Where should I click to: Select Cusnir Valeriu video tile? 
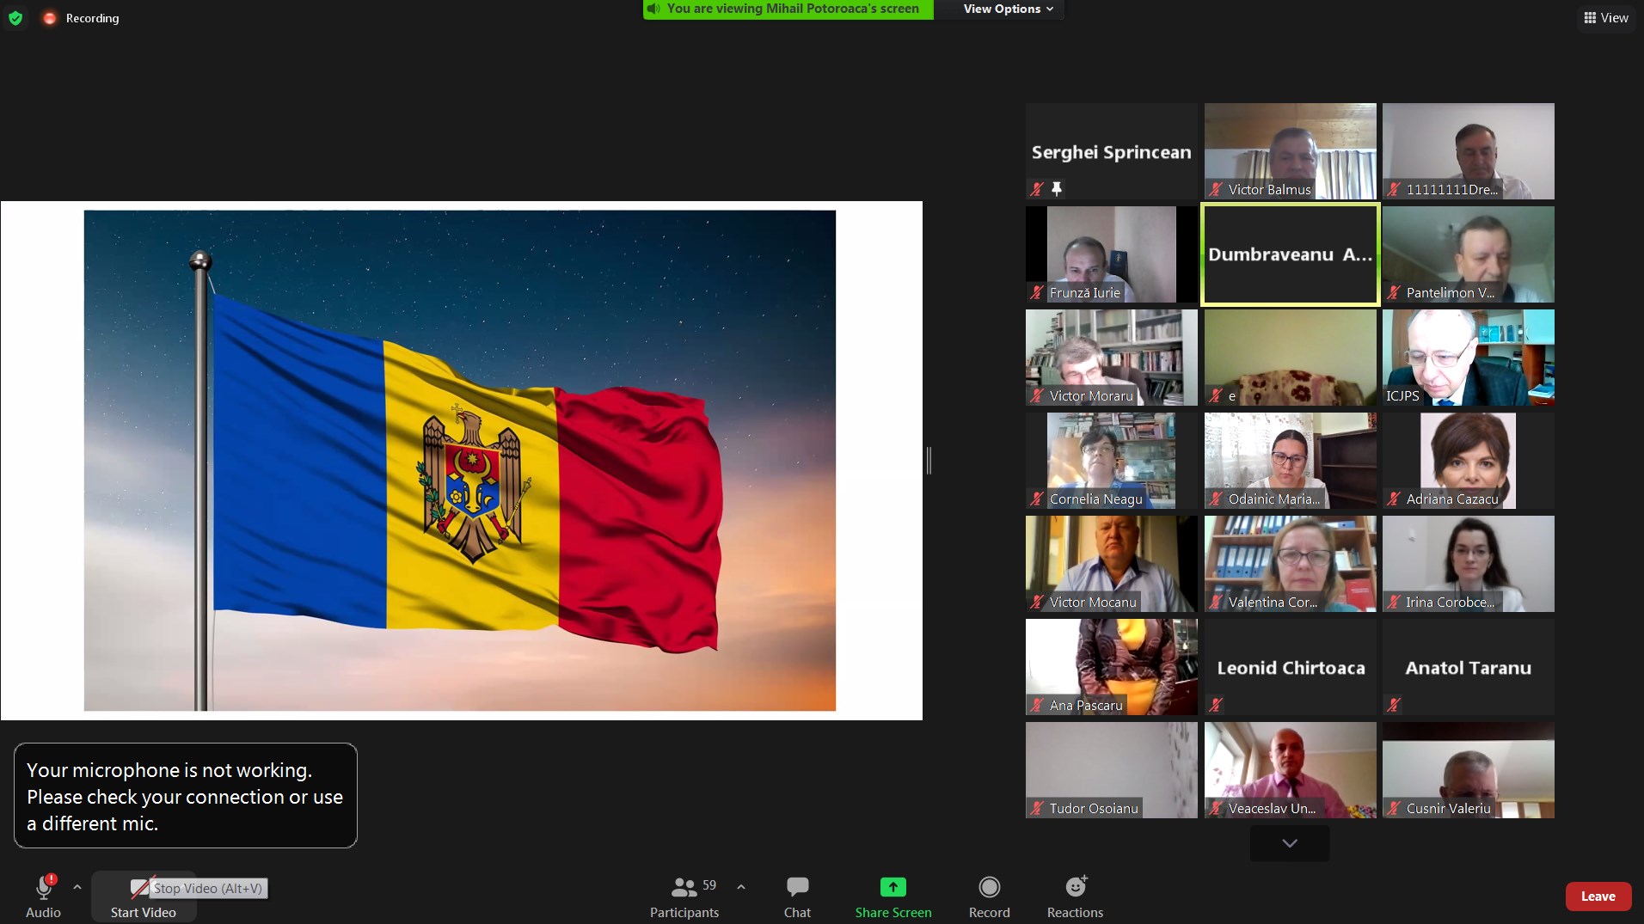(1468, 770)
